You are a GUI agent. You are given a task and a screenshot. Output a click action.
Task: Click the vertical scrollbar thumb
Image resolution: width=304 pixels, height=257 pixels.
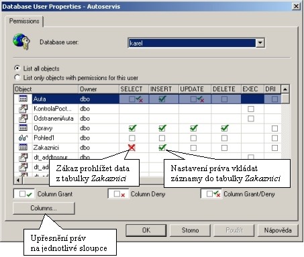tap(285, 99)
